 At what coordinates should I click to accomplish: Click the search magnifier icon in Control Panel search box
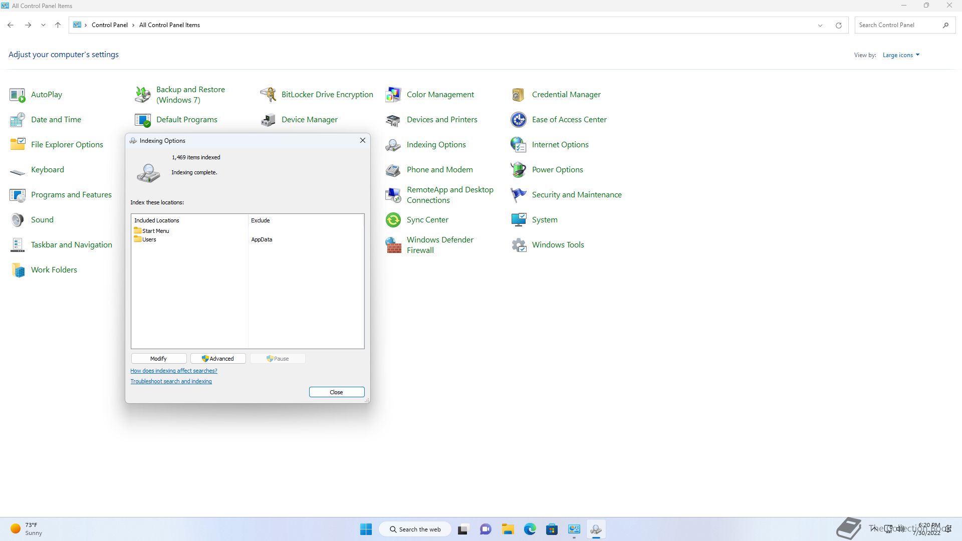click(945, 25)
